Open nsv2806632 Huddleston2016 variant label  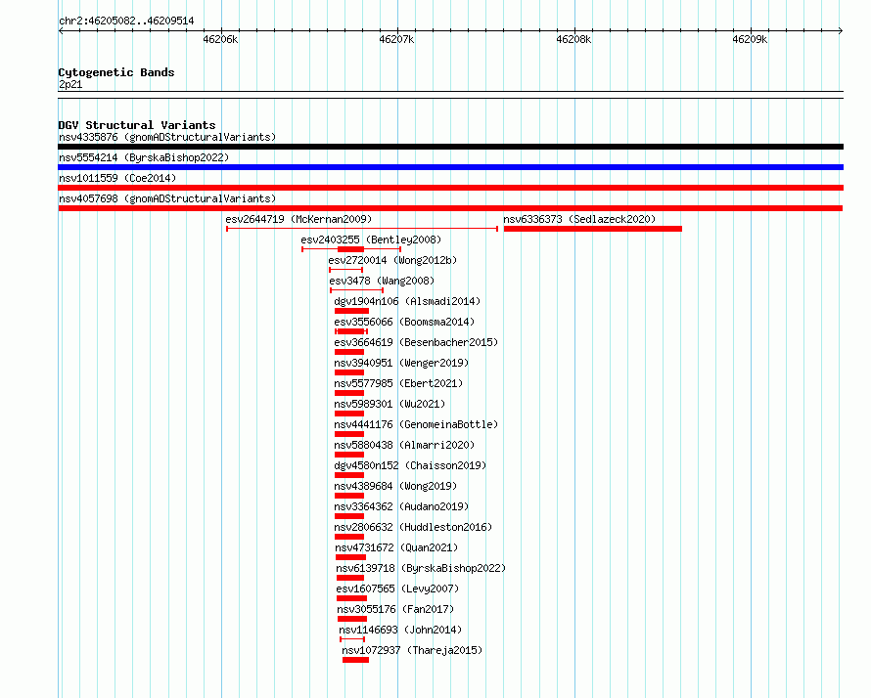tap(413, 527)
